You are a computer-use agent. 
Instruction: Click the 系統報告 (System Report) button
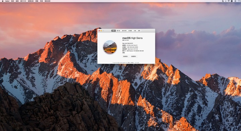[x=126, y=56]
